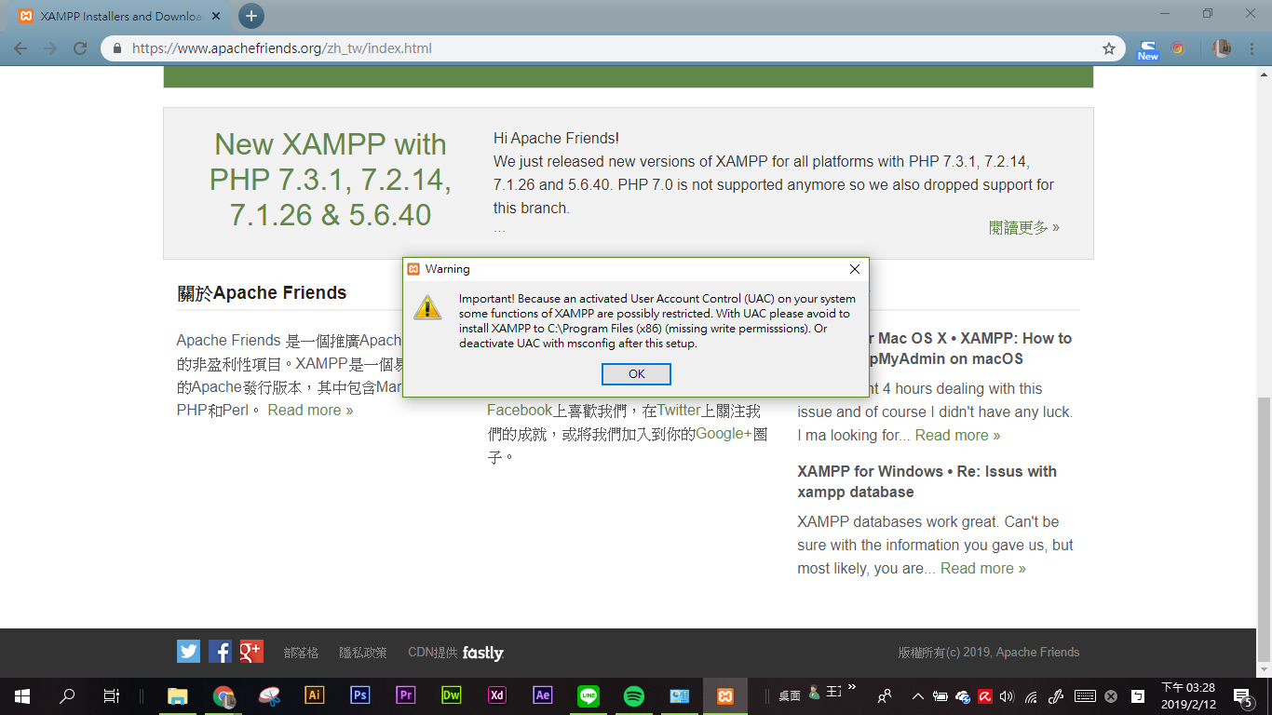Open the Google+ link in the paragraph
The height and width of the screenshot is (715, 1272).
[x=724, y=433]
